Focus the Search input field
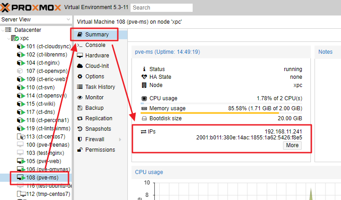341x200 pixels. point(162,8)
